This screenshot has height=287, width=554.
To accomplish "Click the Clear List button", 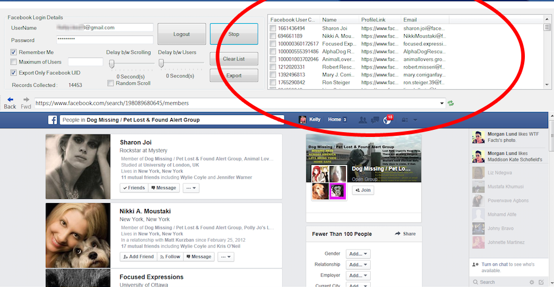I will pyautogui.click(x=234, y=59).
